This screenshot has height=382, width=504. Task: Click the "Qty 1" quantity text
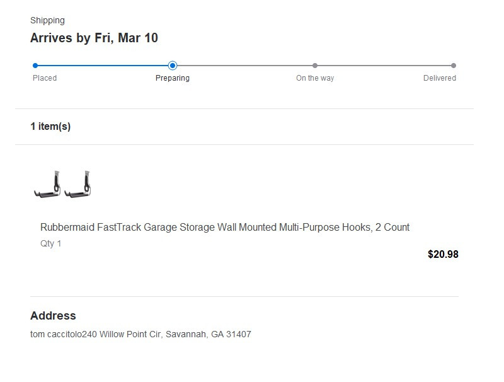[x=51, y=244]
